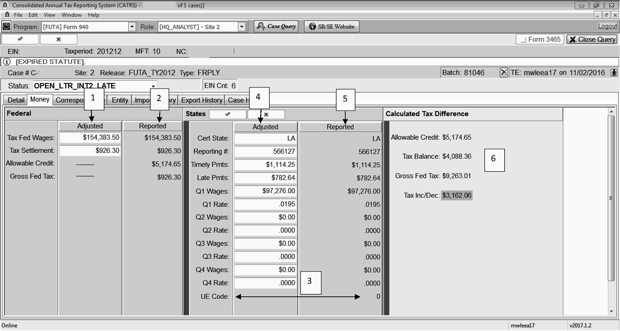Screen dimensions: 620x331
Task: Click the vertical scrollbar down arrow
Action: (x=611, y=311)
